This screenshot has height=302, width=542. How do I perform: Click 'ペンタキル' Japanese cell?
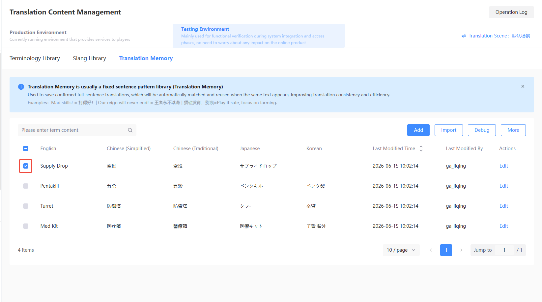[251, 186]
